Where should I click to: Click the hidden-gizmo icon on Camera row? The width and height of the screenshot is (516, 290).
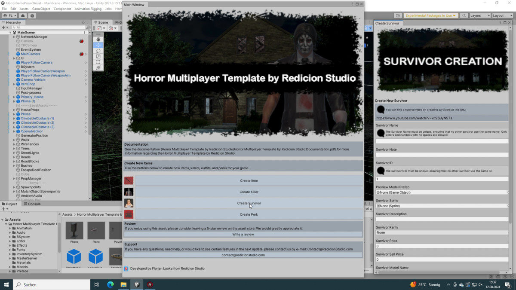coord(81,41)
